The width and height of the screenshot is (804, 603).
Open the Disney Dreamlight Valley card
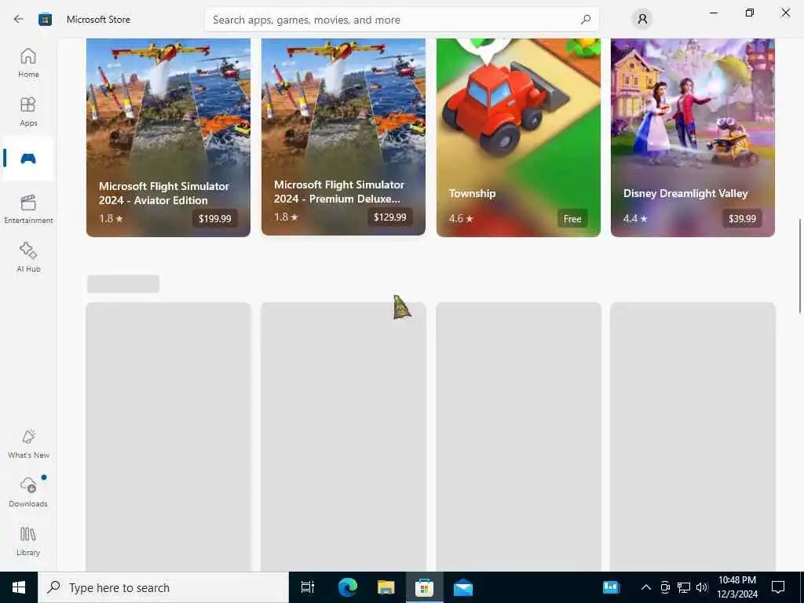(693, 137)
